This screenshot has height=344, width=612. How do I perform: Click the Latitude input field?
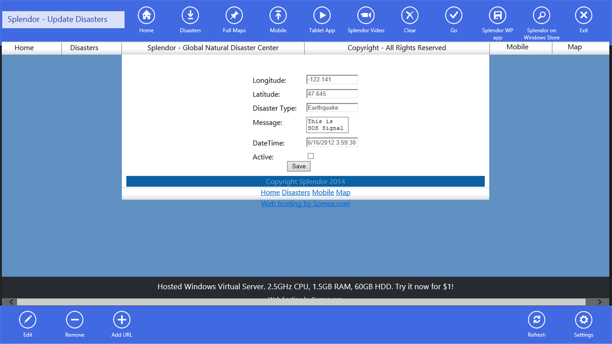point(332,93)
